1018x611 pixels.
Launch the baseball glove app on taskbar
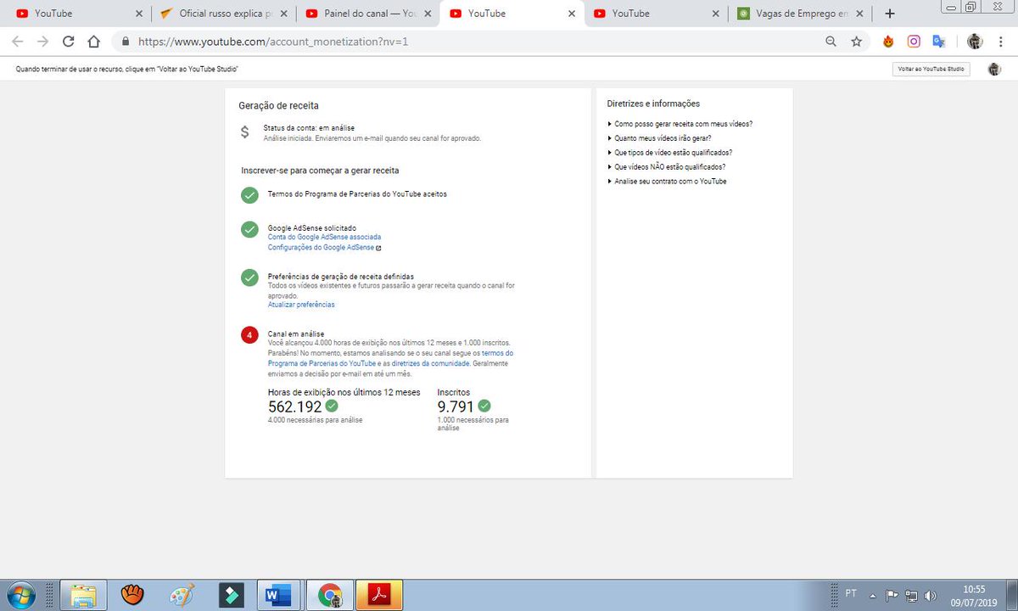[131, 595]
